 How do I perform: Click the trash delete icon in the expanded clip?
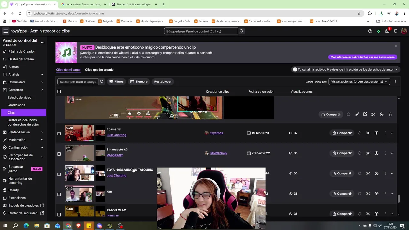pos(390,114)
